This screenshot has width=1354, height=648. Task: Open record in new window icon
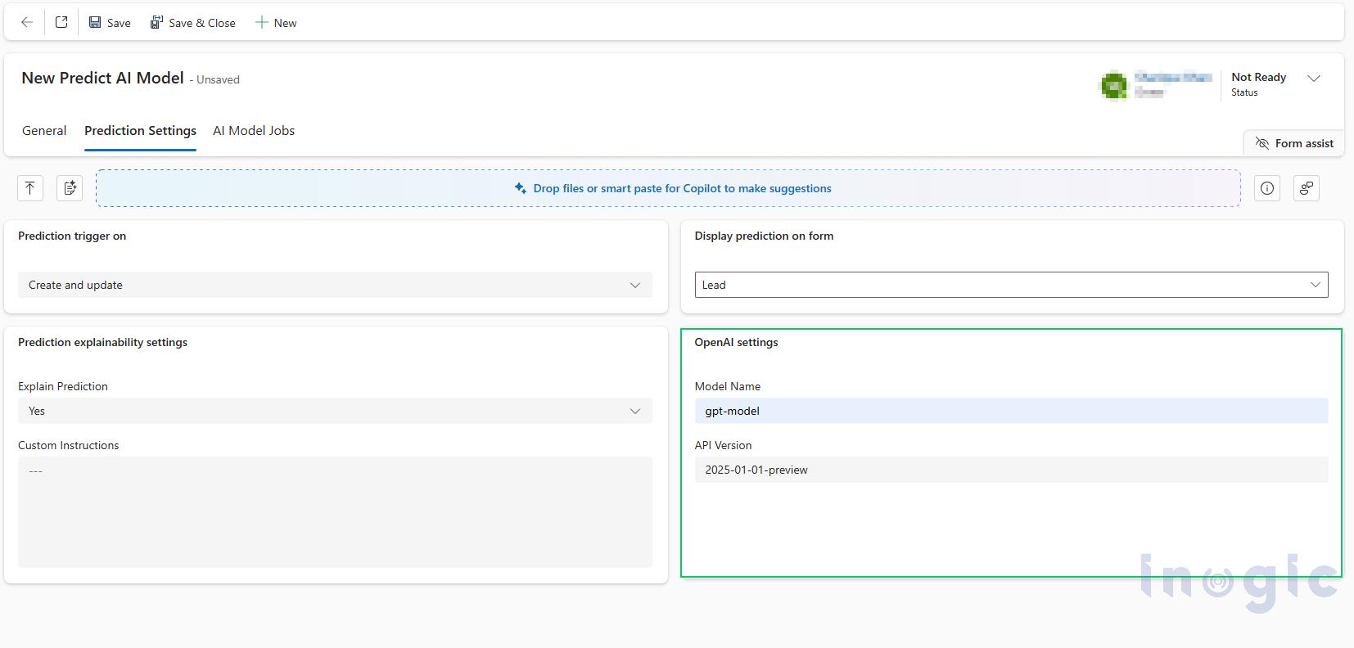pos(61,23)
